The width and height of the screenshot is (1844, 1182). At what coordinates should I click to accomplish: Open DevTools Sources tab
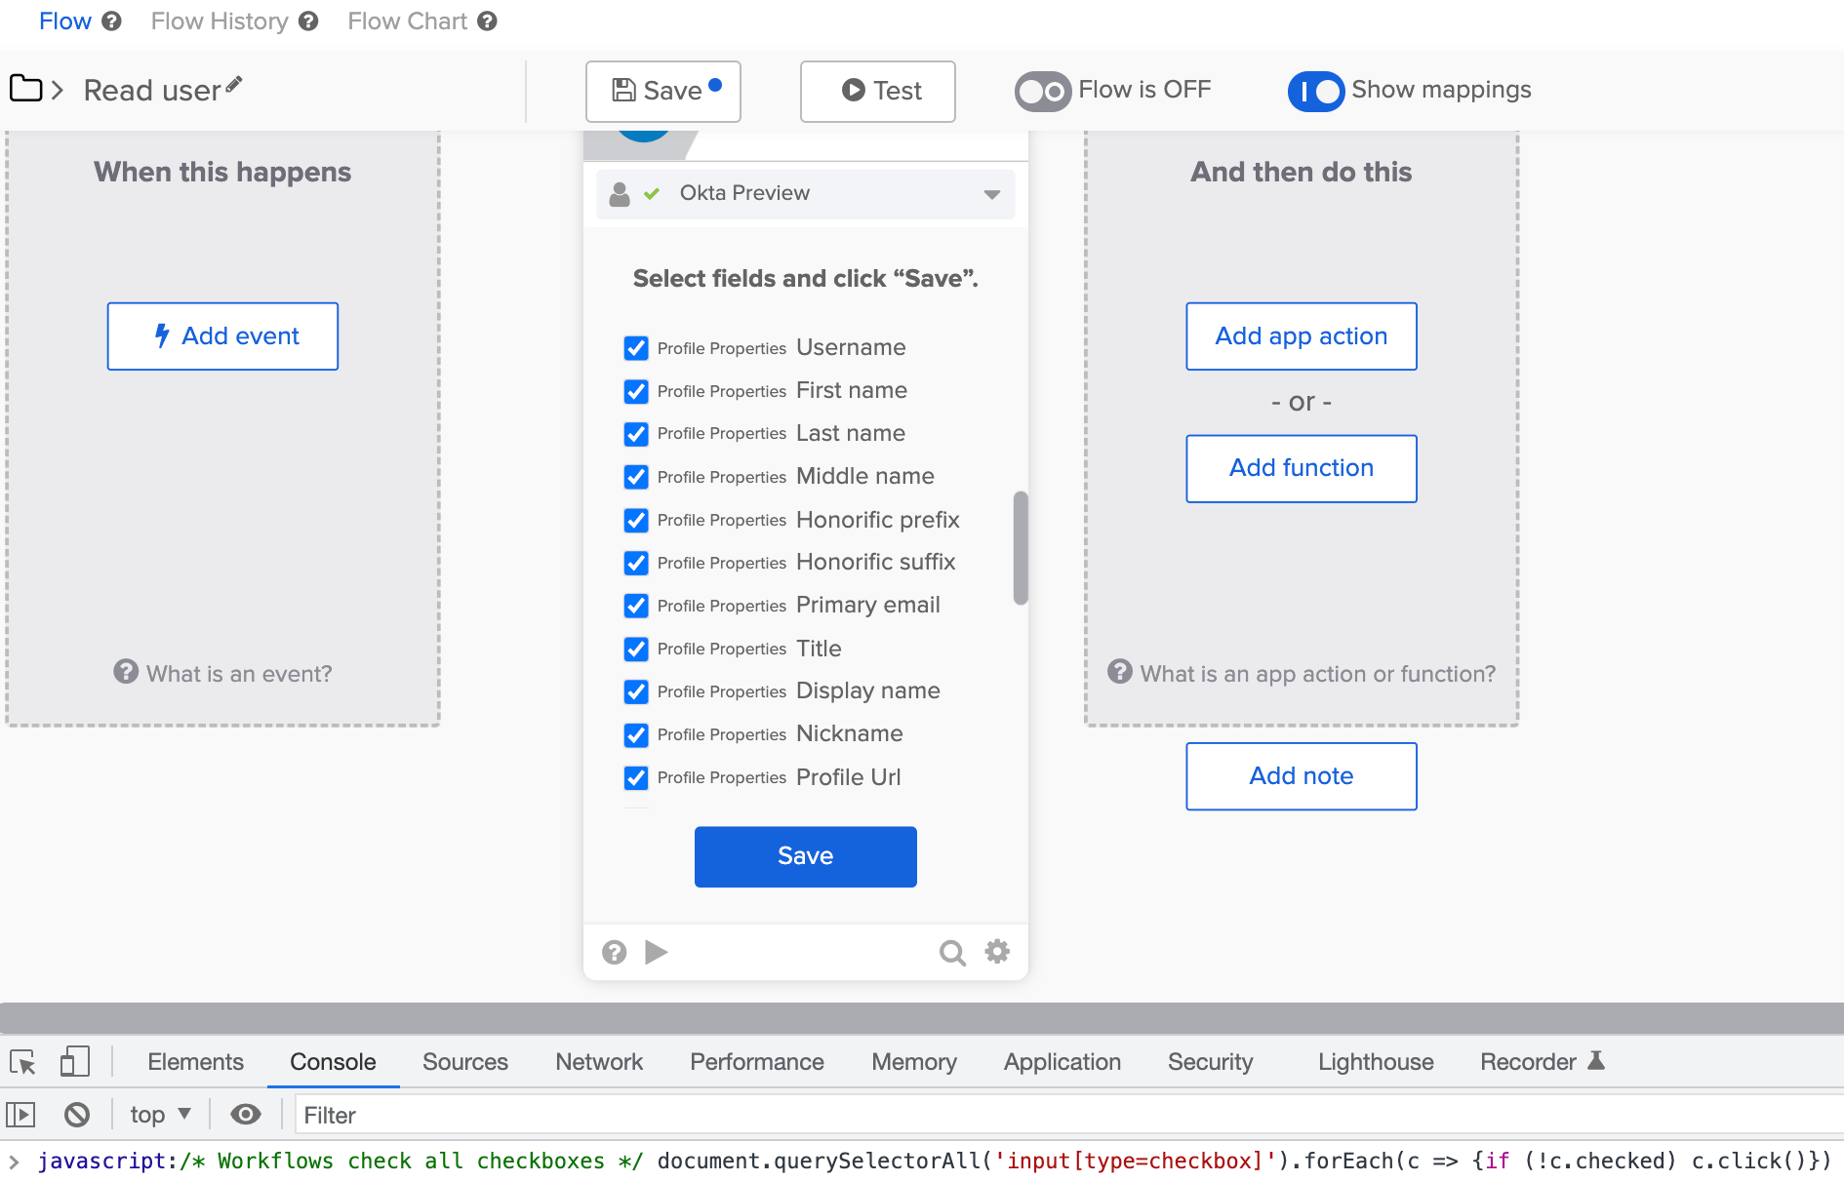(x=465, y=1062)
